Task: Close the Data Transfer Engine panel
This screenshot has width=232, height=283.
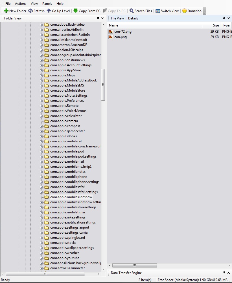Action: [x=229, y=273]
